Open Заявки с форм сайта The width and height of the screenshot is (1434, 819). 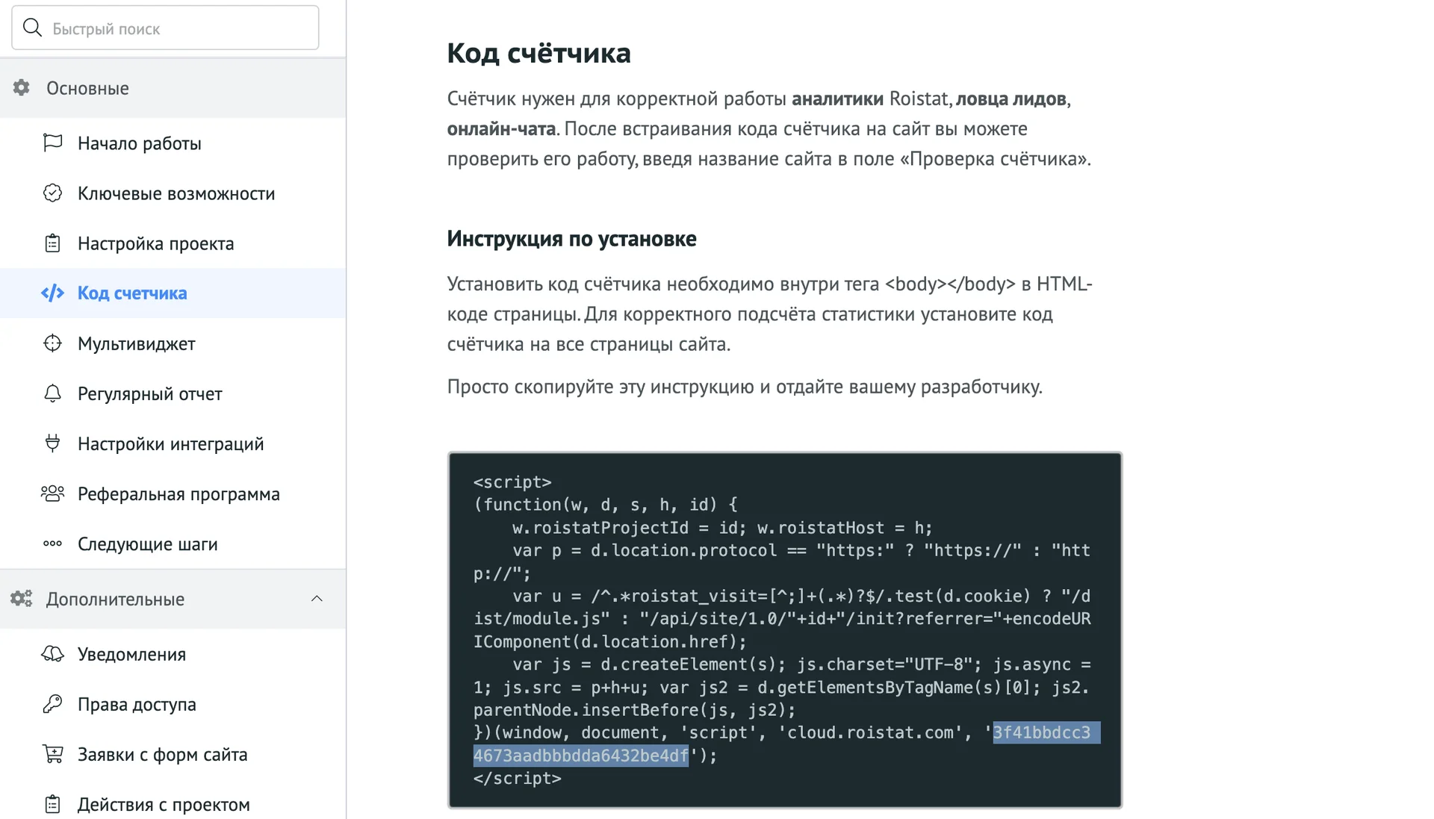point(163,754)
